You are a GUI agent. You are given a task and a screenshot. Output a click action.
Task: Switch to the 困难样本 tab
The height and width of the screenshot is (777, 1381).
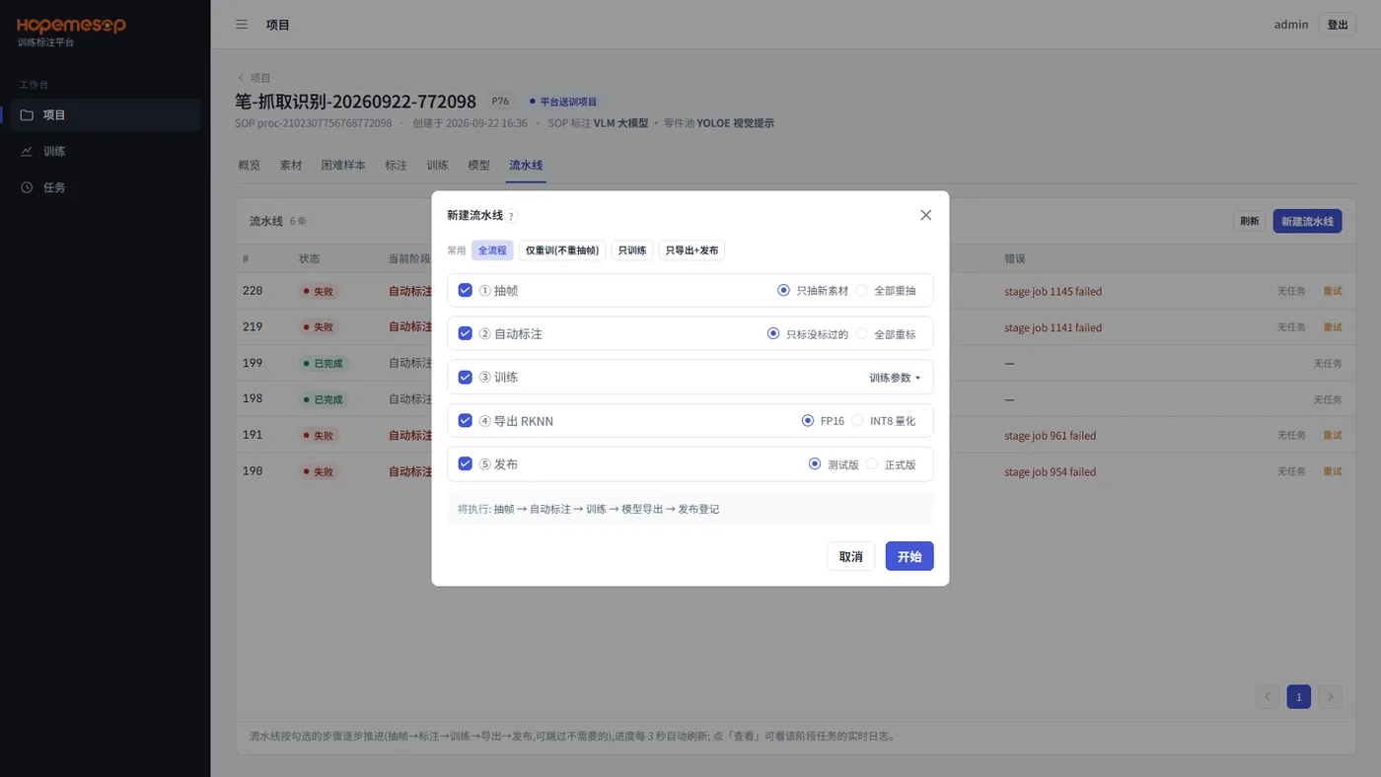click(x=343, y=166)
